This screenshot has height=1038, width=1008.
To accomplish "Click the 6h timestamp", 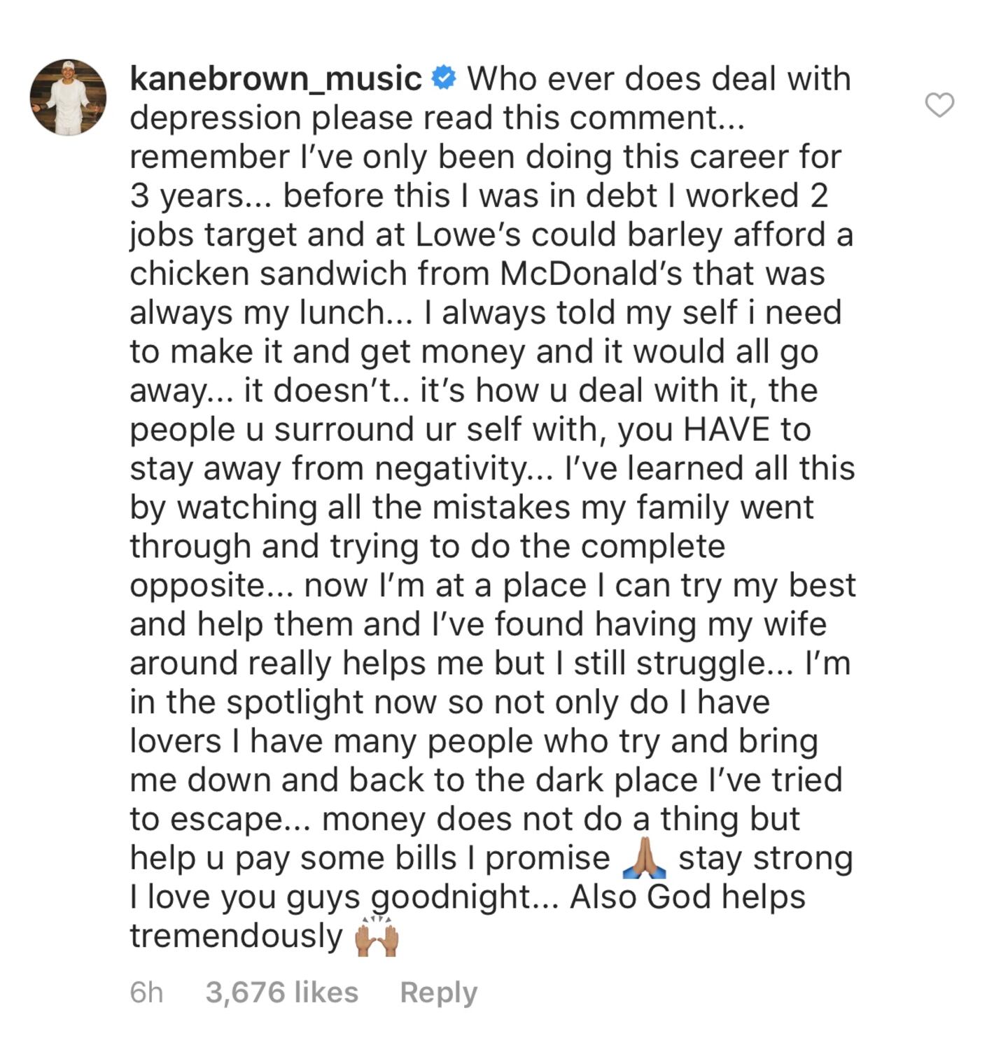I will click(x=146, y=992).
